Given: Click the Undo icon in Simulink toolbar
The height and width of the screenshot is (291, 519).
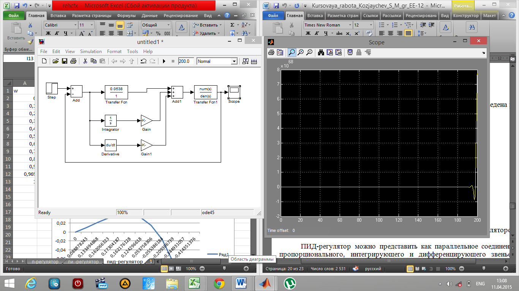Looking at the screenshot, I should point(143,61).
